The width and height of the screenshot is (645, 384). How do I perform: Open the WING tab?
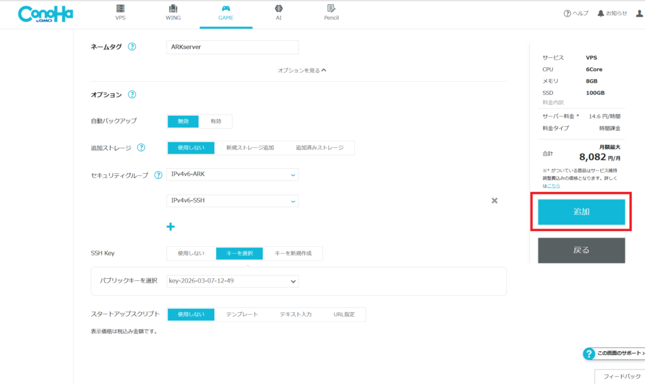coord(173,13)
